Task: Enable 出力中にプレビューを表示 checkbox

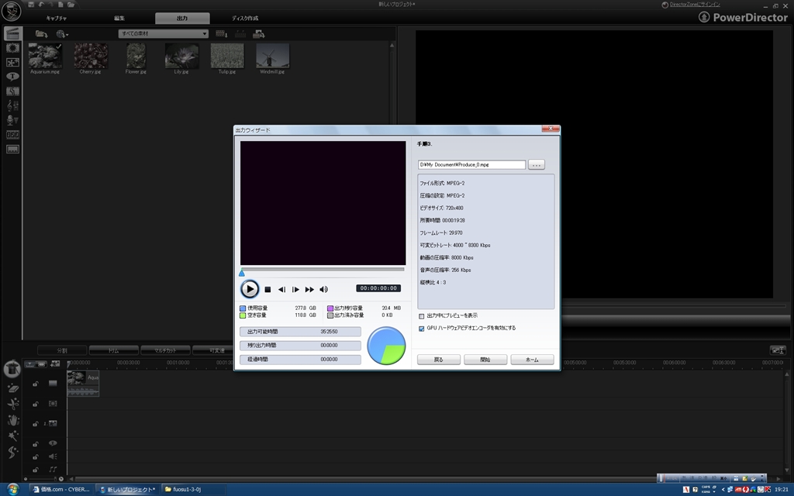Action: click(x=422, y=316)
